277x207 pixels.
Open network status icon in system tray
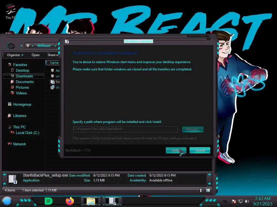(x=240, y=201)
